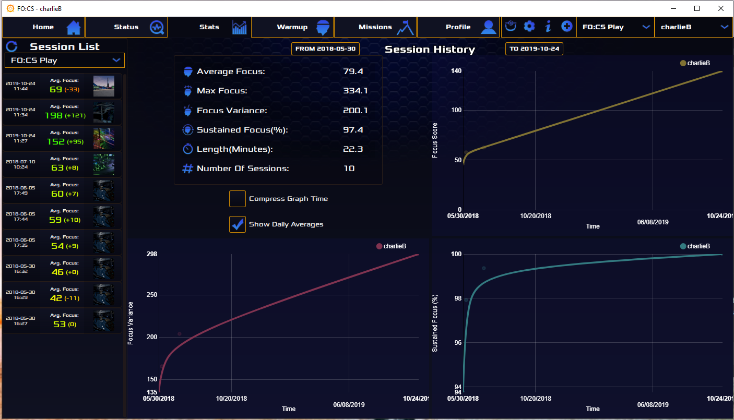
Task: Toggle charlieB legend in Sustained Focus chart
Action: point(695,246)
